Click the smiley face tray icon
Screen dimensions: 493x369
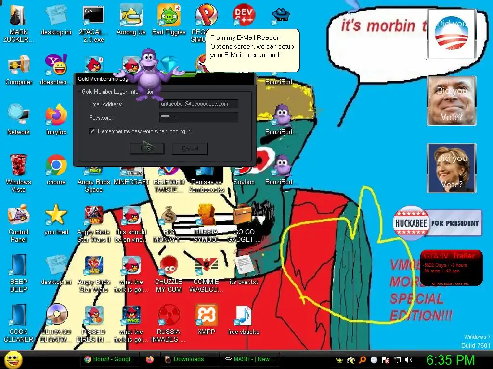click(374, 360)
